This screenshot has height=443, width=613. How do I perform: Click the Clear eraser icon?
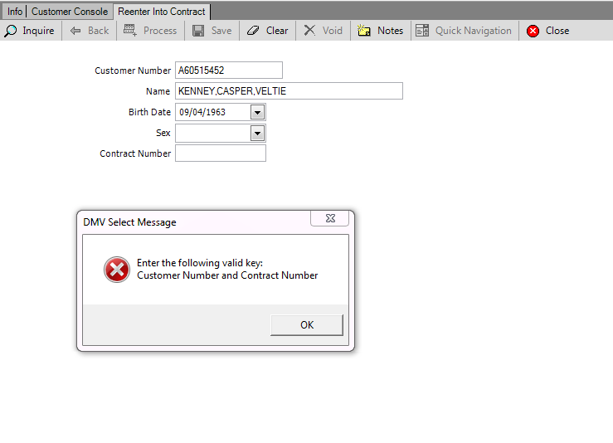pos(254,31)
